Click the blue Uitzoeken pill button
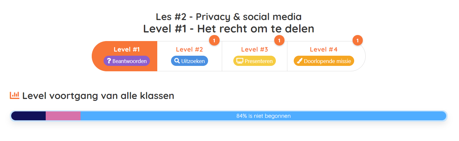 click(x=190, y=61)
